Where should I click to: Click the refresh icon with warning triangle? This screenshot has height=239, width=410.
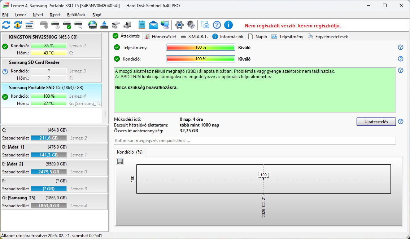(18, 25)
